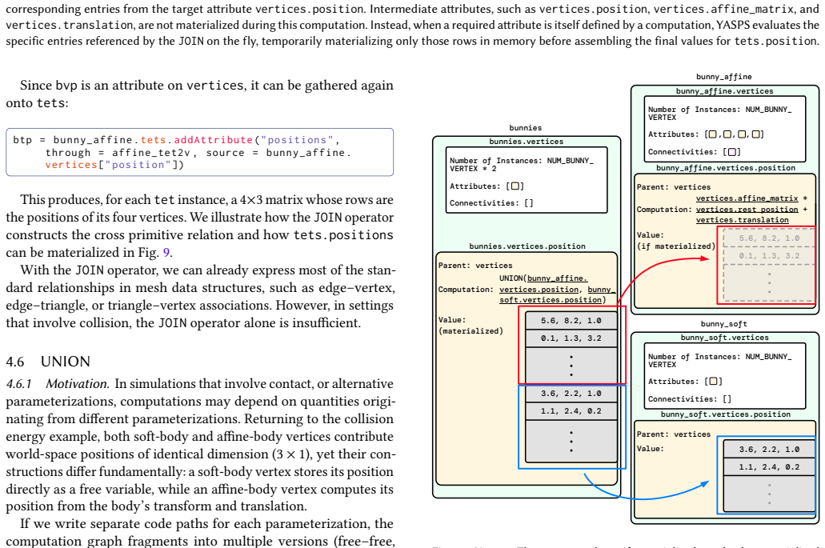Viewport: 825px width, 548px height.
Task: Click "Attributes: [□]" in the bunnies.vertices box
Action: (x=487, y=186)
